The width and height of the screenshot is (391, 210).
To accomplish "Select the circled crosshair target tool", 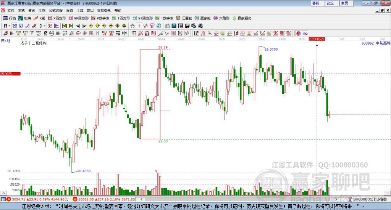I will click(78, 33).
